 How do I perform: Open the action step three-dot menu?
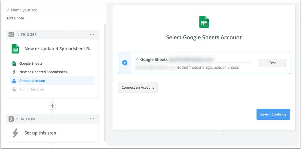click(92, 119)
